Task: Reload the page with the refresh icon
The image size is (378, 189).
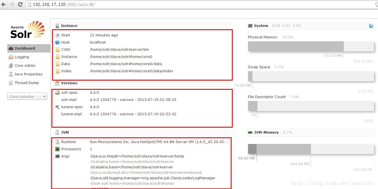Action: coord(20,4)
